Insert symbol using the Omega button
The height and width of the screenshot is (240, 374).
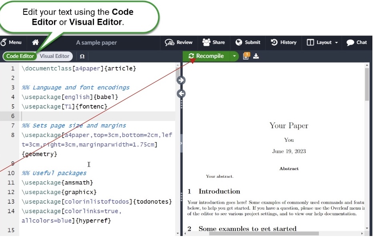click(x=82, y=56)
